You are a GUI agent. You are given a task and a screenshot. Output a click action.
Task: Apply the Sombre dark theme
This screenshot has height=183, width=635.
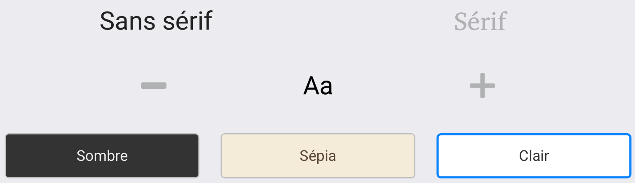pyautogui.click(x=102, y=156)
